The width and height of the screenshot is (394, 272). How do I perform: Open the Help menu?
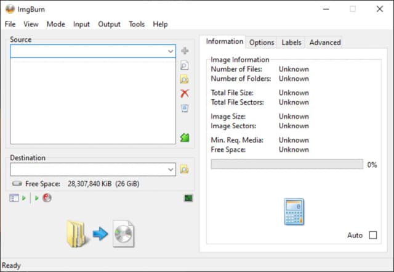coord(160,24)
